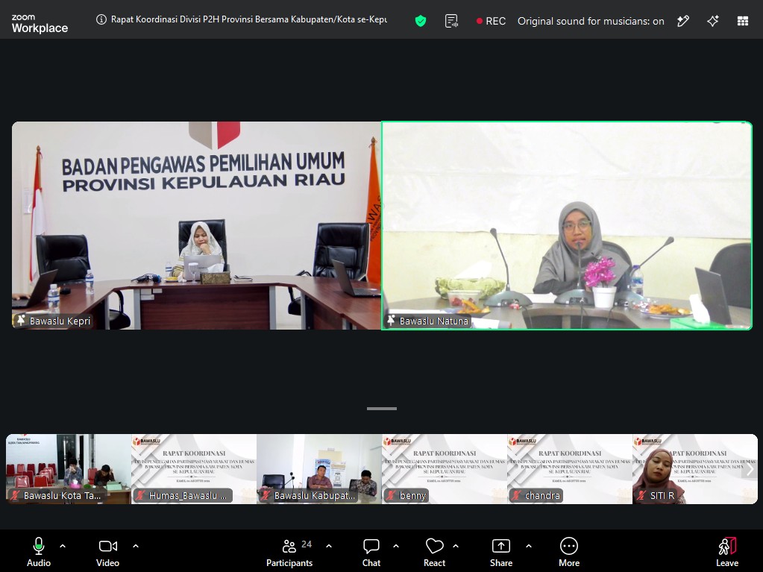Image resolution: width=763 pixels, height=572 pixels.
Task: Click the muted mic icon on SITI R
Action: click(x=641, y=496)
